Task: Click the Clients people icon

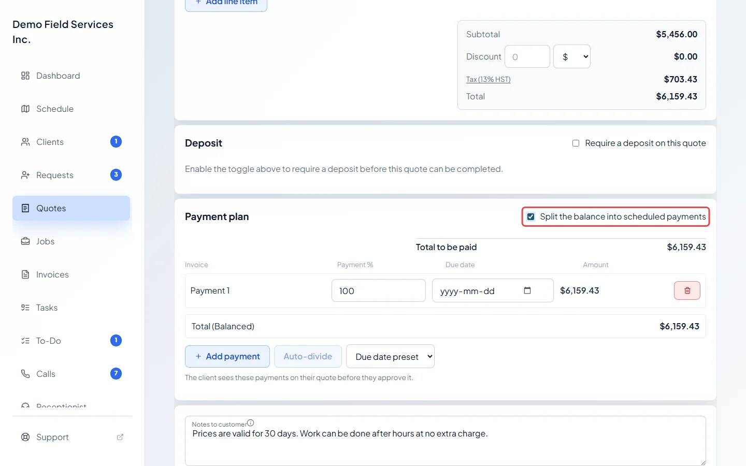Action: click(x=25, y=142)
